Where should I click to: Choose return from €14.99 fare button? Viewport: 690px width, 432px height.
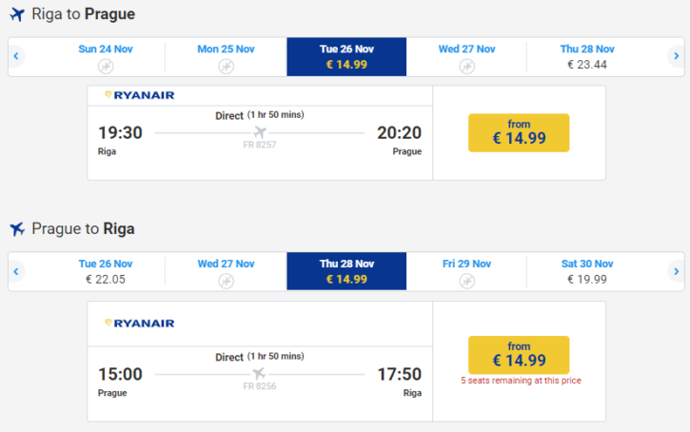click(x=519, y=355)
